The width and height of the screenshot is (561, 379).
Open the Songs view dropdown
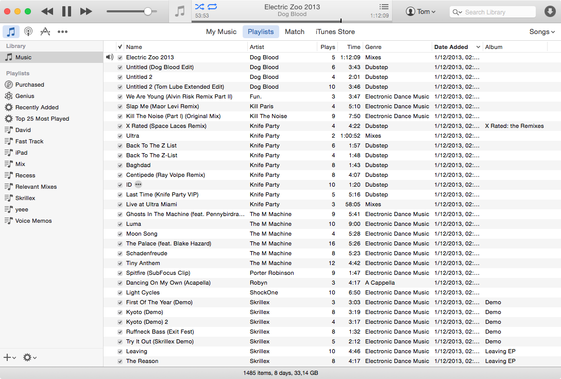pyautogui.click(x=541, y=31)
